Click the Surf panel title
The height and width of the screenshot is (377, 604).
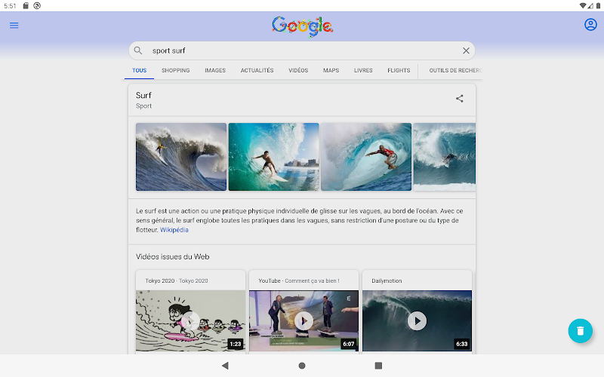pos(143,95)
